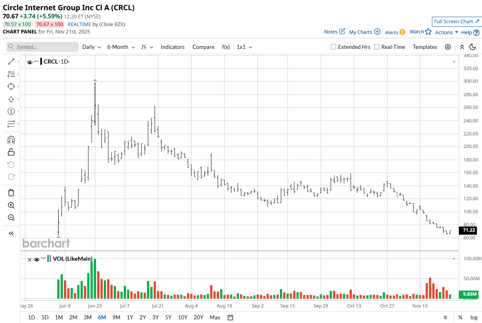This screenshot has width=482, height=323.
Task: Open Help question icon
Action: pos(476,32)
